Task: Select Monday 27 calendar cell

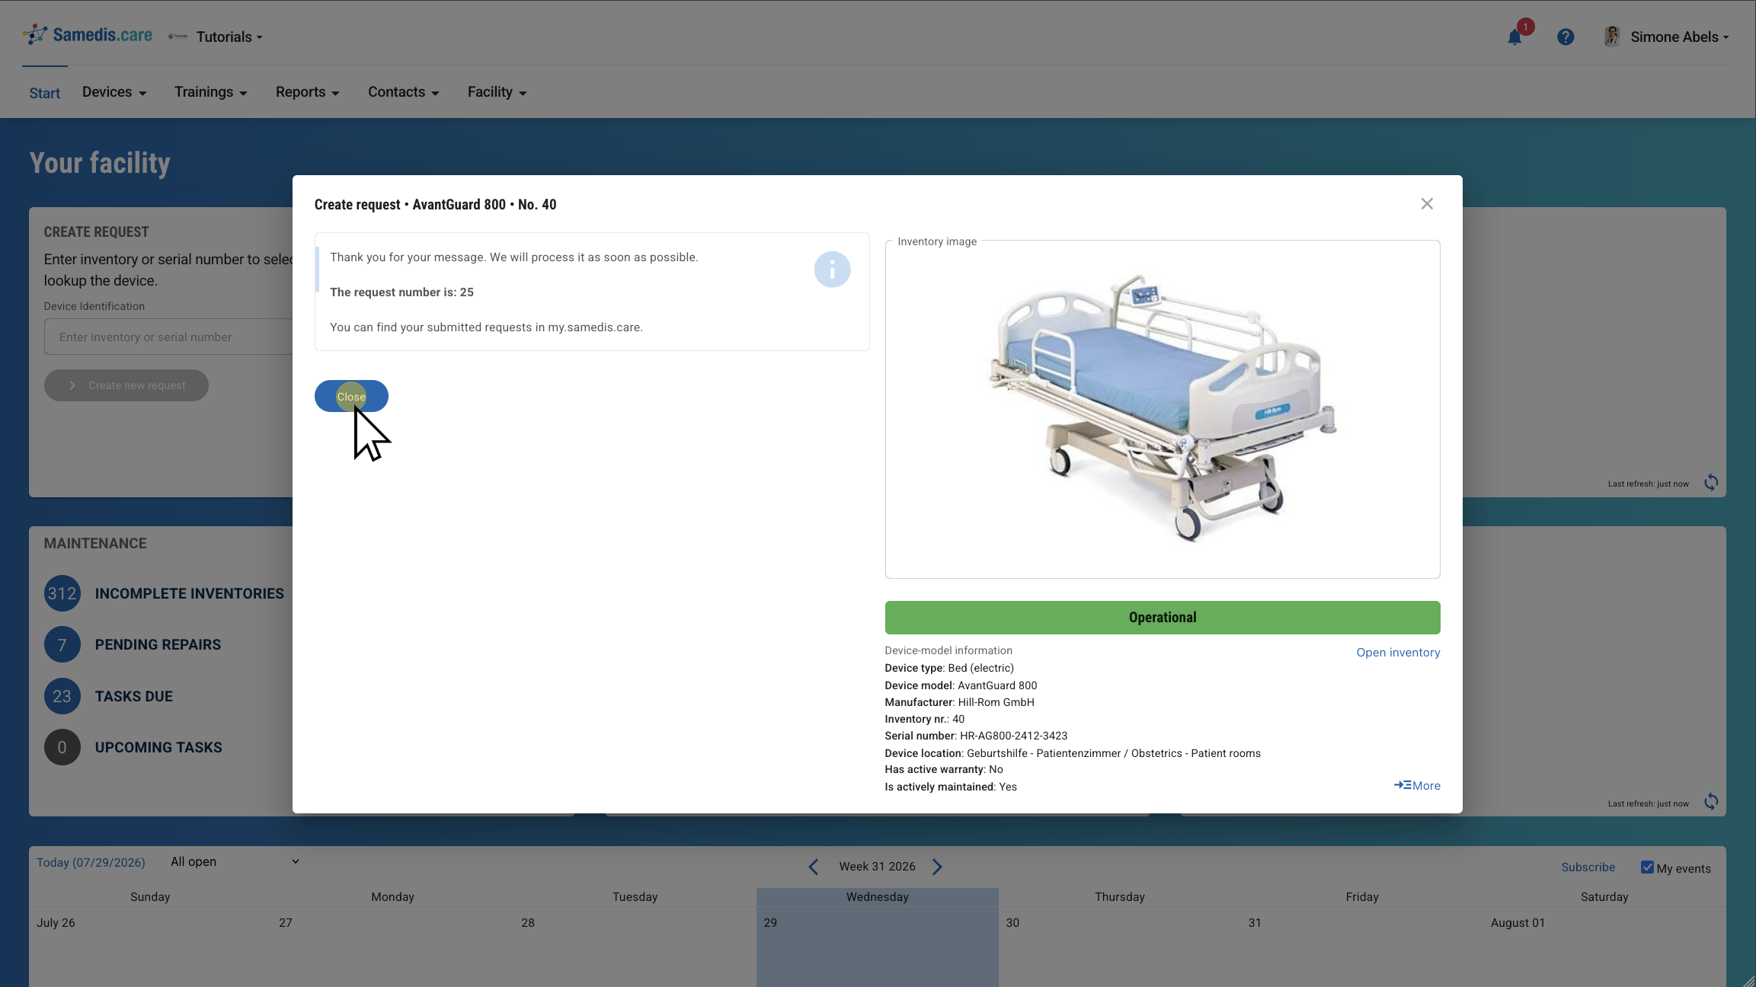Action: (x=392, y=947)
